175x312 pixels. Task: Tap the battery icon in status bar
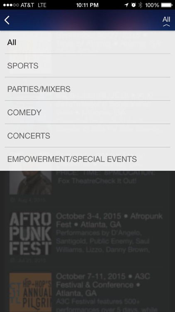166,5
